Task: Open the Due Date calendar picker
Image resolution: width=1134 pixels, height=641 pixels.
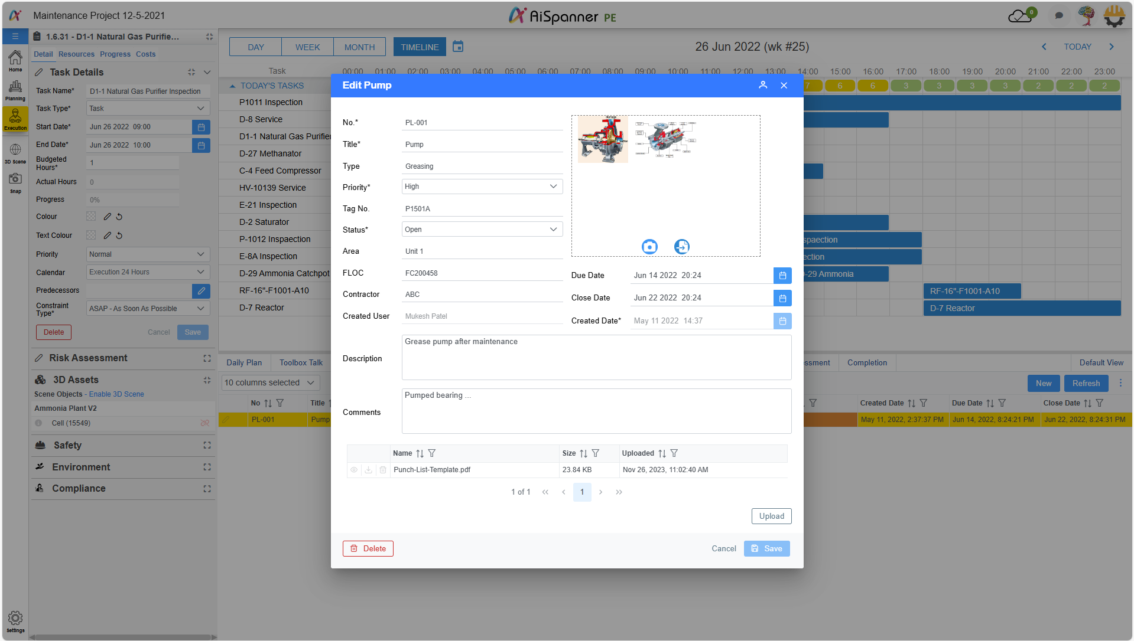Action: [782, 276]
